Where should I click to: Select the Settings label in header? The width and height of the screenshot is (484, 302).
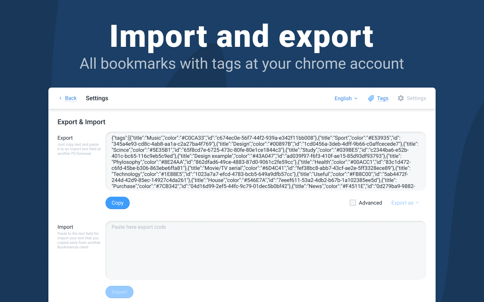(416, 98)
